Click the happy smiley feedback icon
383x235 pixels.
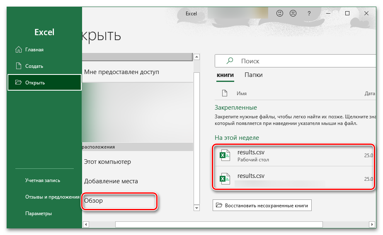point(280,13)
